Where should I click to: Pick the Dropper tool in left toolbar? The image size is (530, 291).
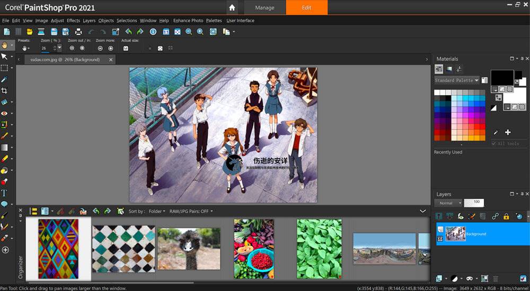4,79
